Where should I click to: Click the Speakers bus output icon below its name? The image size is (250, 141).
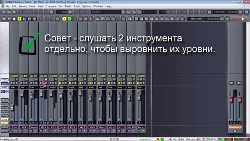pos(235,131)
